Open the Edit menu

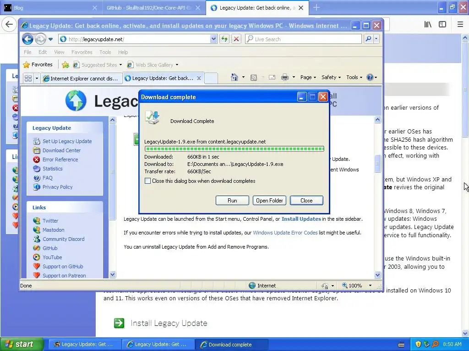pos(43,52)
